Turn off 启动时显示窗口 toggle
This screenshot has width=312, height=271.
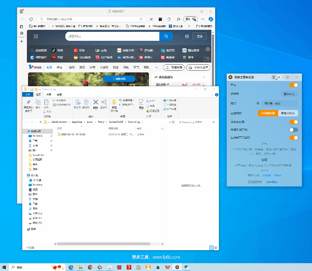[x=293, y=138]
